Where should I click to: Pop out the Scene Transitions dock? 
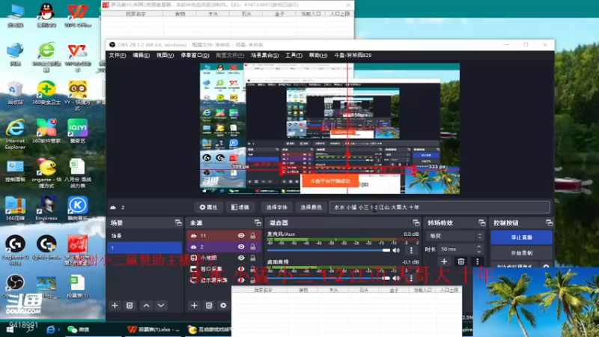click(x=481, y=222)
